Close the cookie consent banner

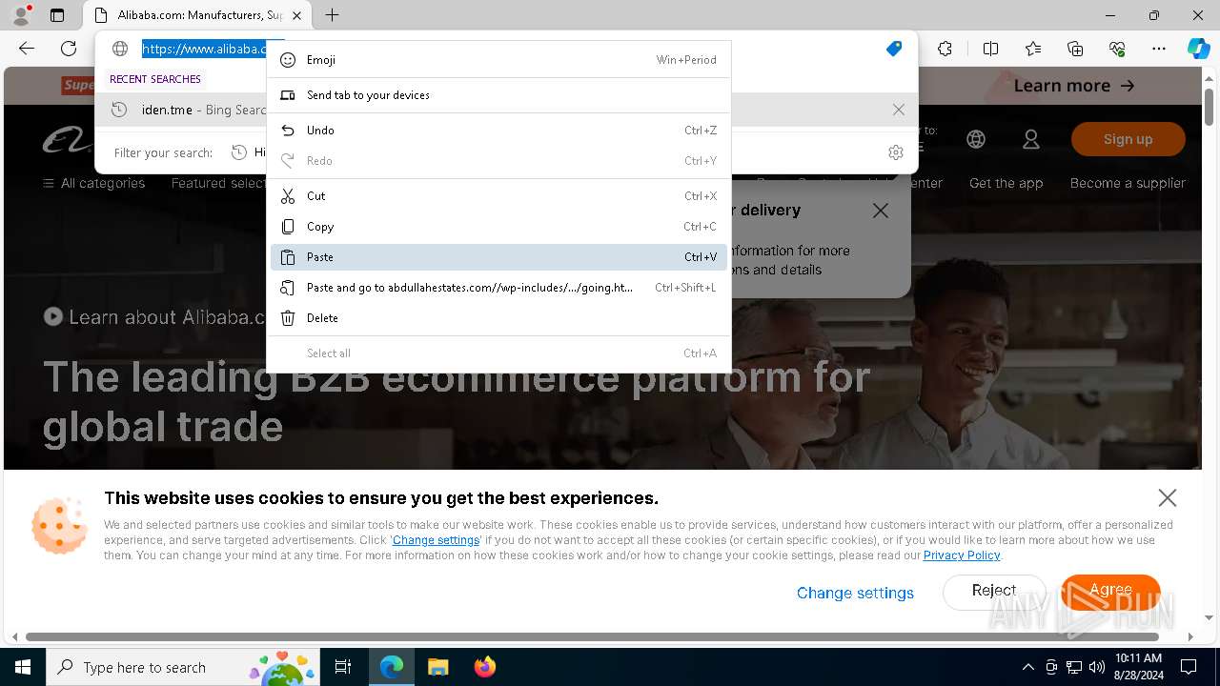point(1168,497)
